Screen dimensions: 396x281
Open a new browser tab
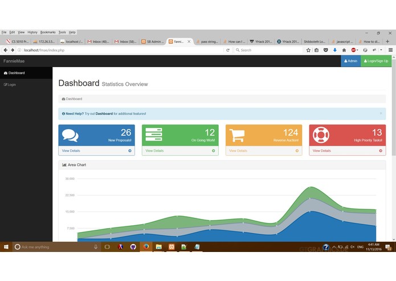point(387,42)
